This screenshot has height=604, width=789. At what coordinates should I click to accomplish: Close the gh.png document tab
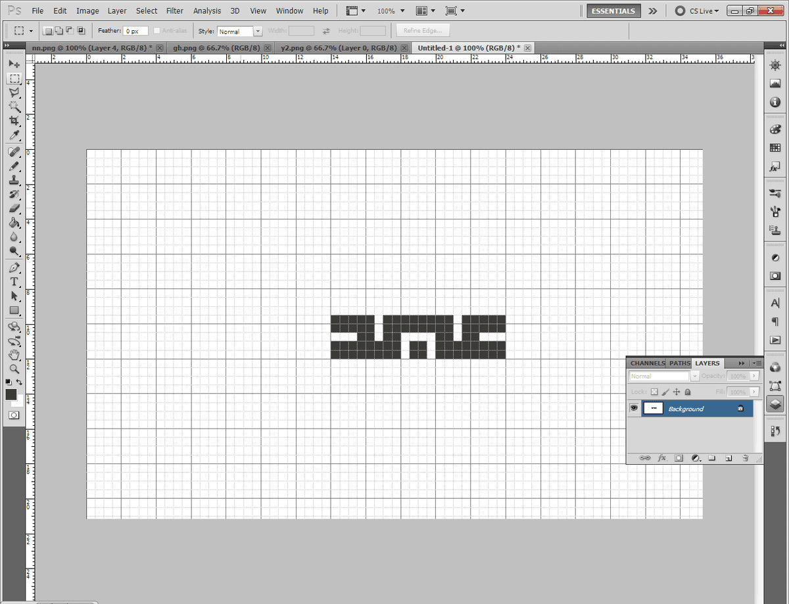267,48
